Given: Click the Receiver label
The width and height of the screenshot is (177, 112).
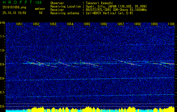Looking at the screenshot, I should click(57, 10).
